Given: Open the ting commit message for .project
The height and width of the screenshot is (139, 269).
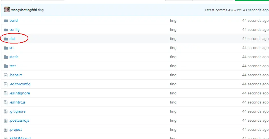Looking at the screenshot, I should tap(173, 129).
